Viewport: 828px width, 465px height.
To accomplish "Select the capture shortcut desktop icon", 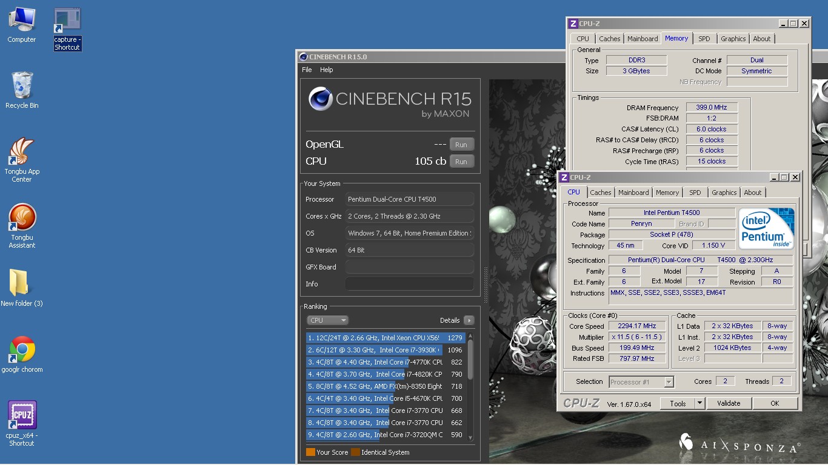I will pos(67,28).
